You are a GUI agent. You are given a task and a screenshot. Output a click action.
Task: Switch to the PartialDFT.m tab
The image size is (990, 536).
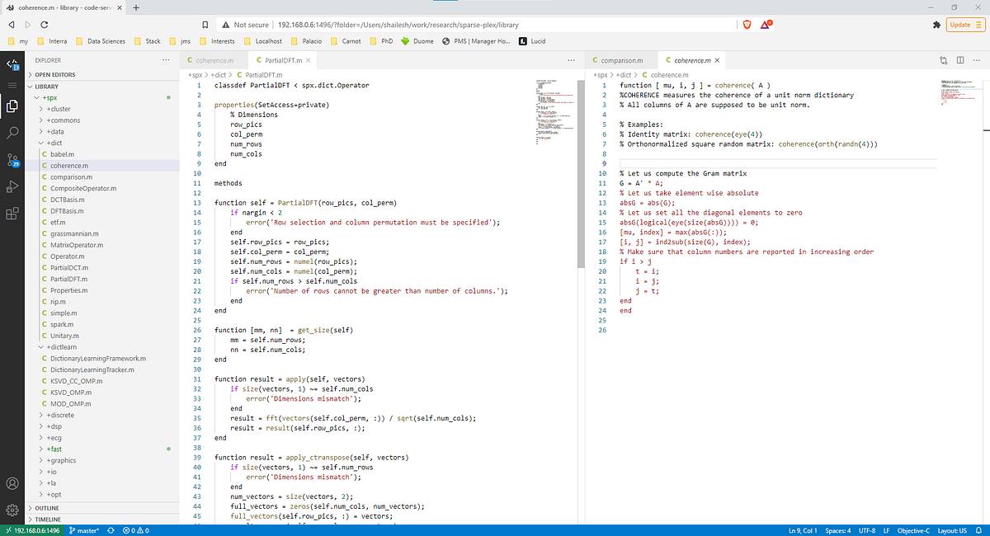click(x=277, y=60)
